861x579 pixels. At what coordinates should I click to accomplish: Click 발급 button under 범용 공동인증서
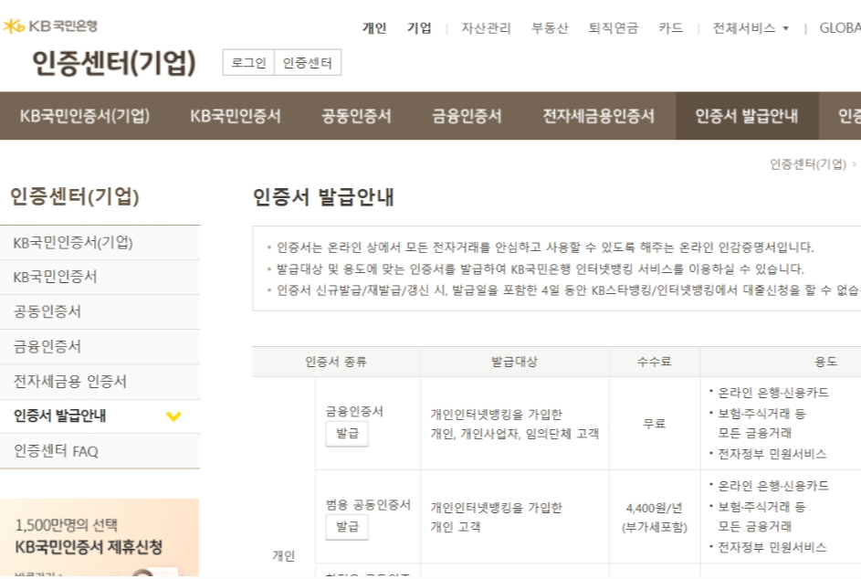click(x=347, y=527)
